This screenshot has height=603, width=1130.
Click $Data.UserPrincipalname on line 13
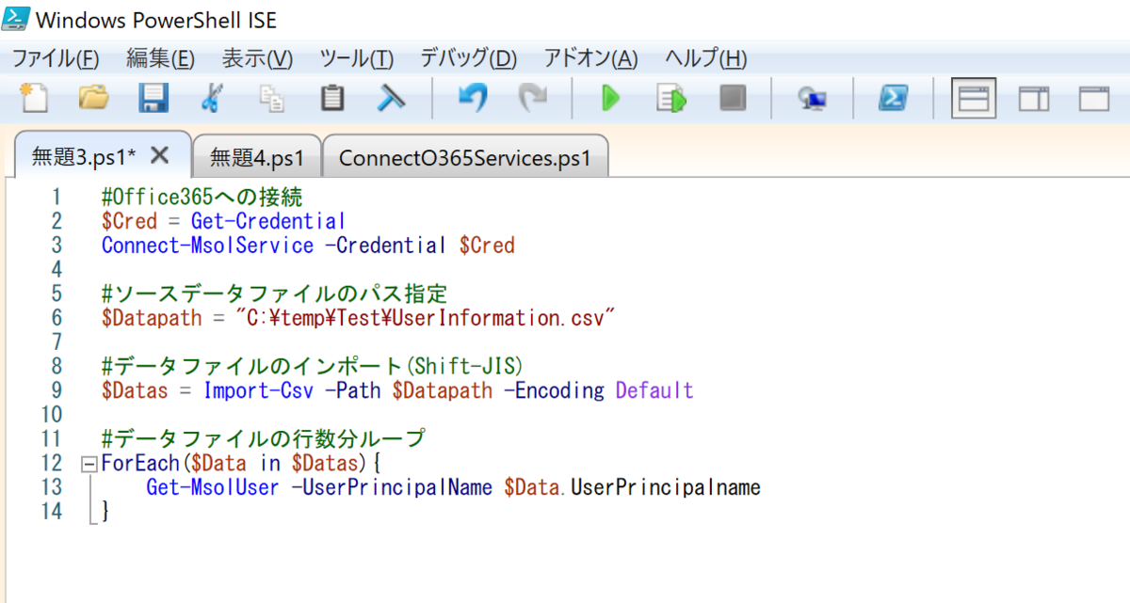point(632,488)
